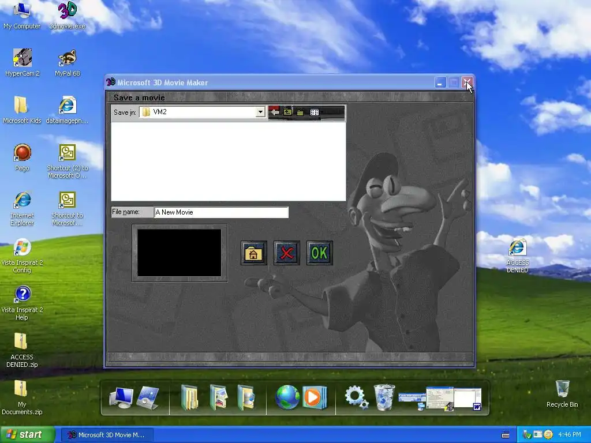Select My Computer desktop icon
Screen dimensions: 591x443
tap(22, 16)
